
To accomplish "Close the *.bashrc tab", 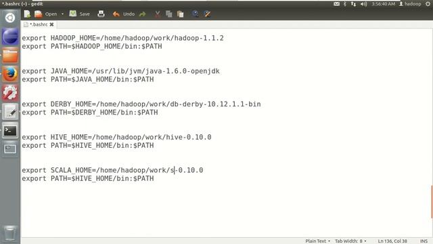I will [51, 24].
